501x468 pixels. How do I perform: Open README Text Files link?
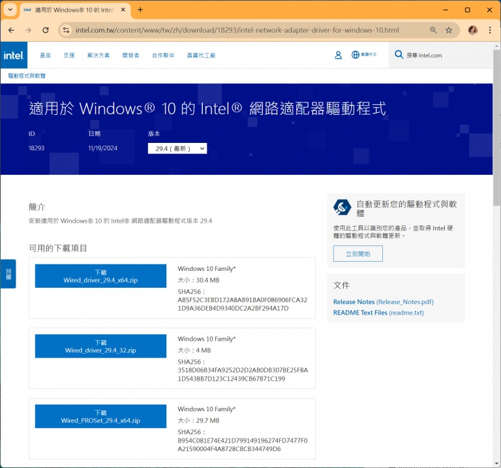378,313
